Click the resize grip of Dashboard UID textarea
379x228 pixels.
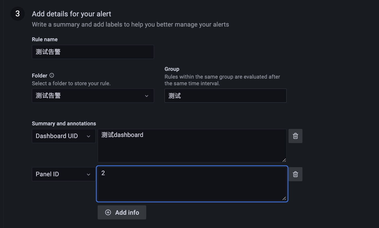click(x=284, y=160)
